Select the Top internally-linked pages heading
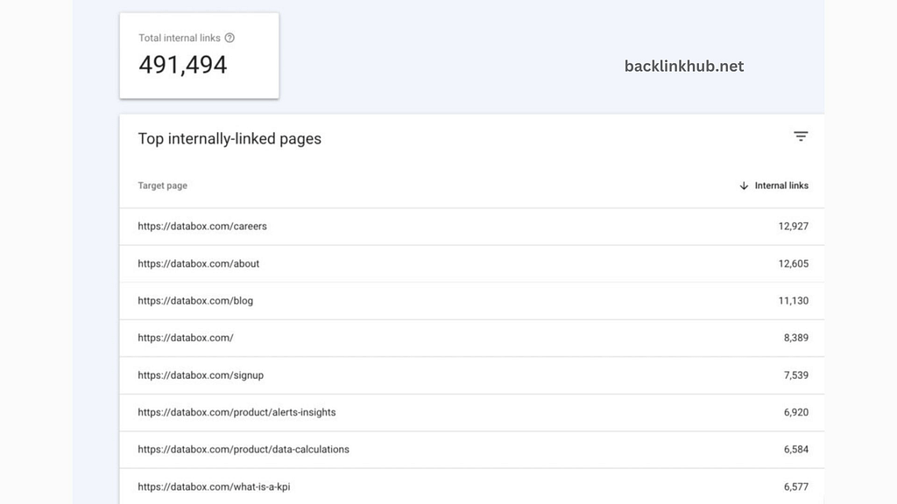 pos(230,138)
